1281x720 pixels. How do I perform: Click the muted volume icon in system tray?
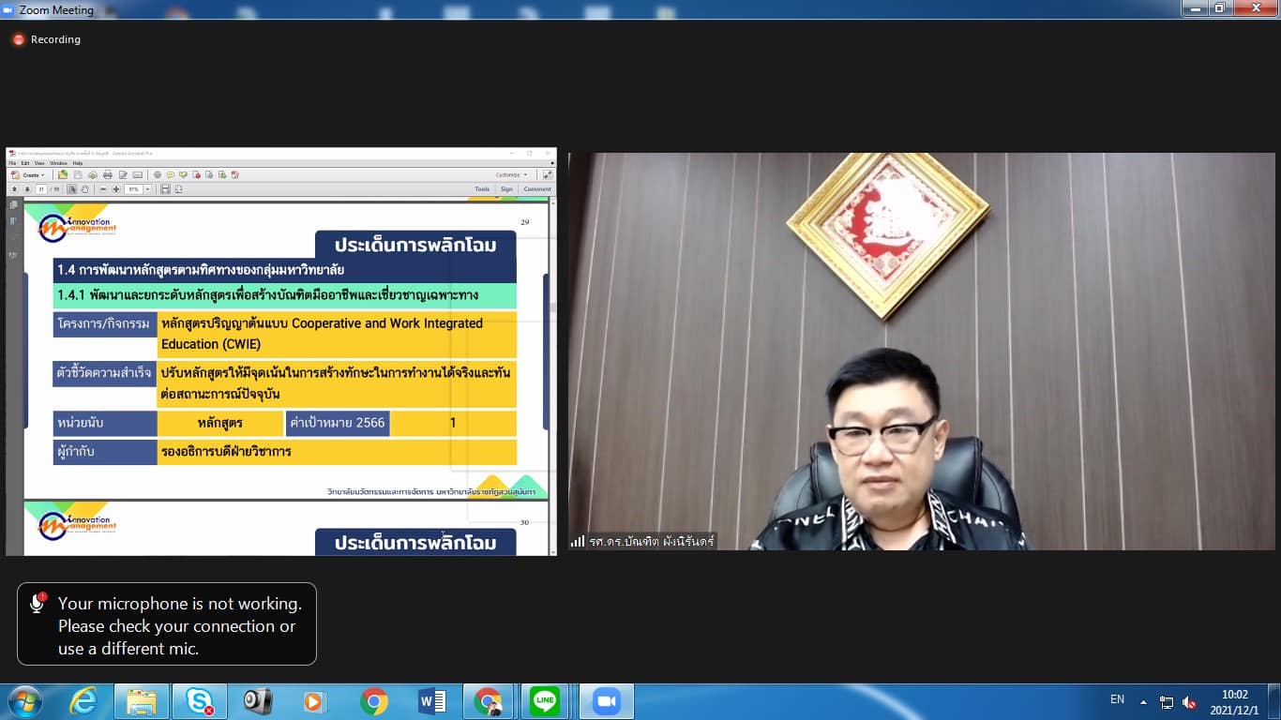pos(1189,702)
